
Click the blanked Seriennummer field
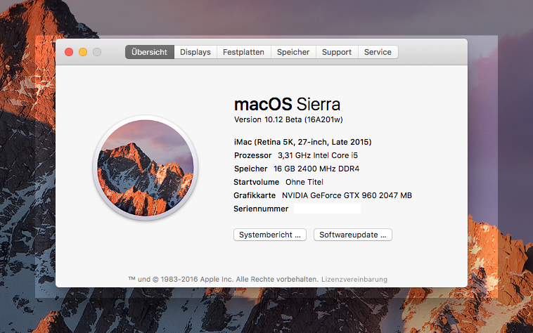(x=328, y=209)
